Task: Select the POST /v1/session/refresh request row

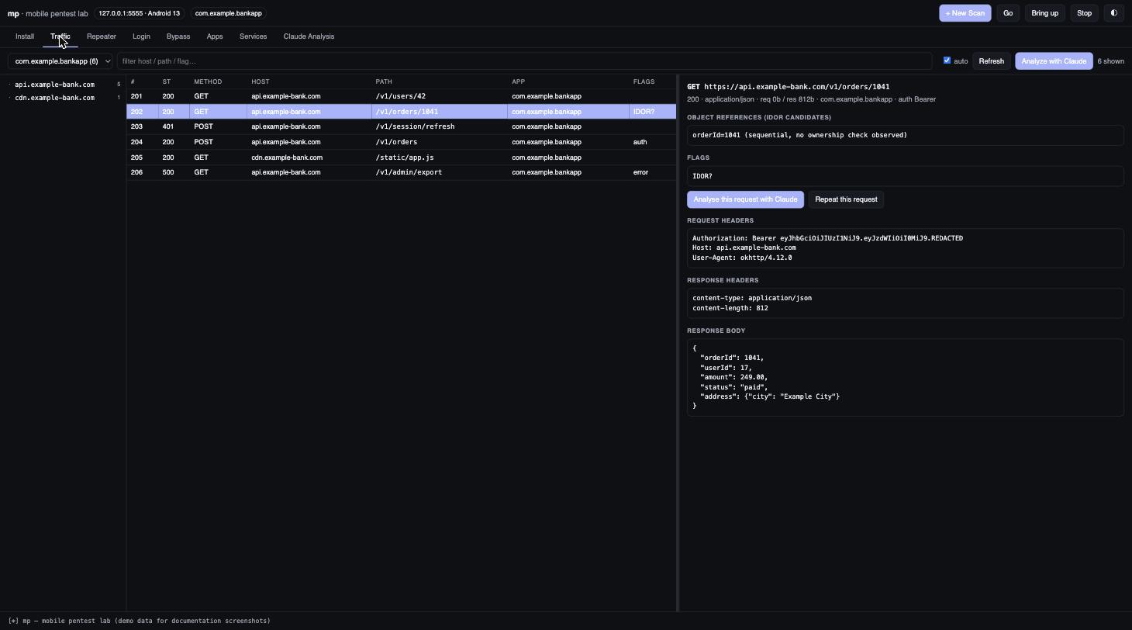Action: [x=401, y=126]
